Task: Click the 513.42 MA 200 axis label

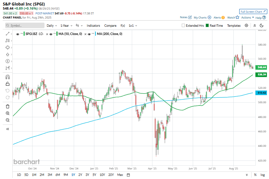Action: 261,93
